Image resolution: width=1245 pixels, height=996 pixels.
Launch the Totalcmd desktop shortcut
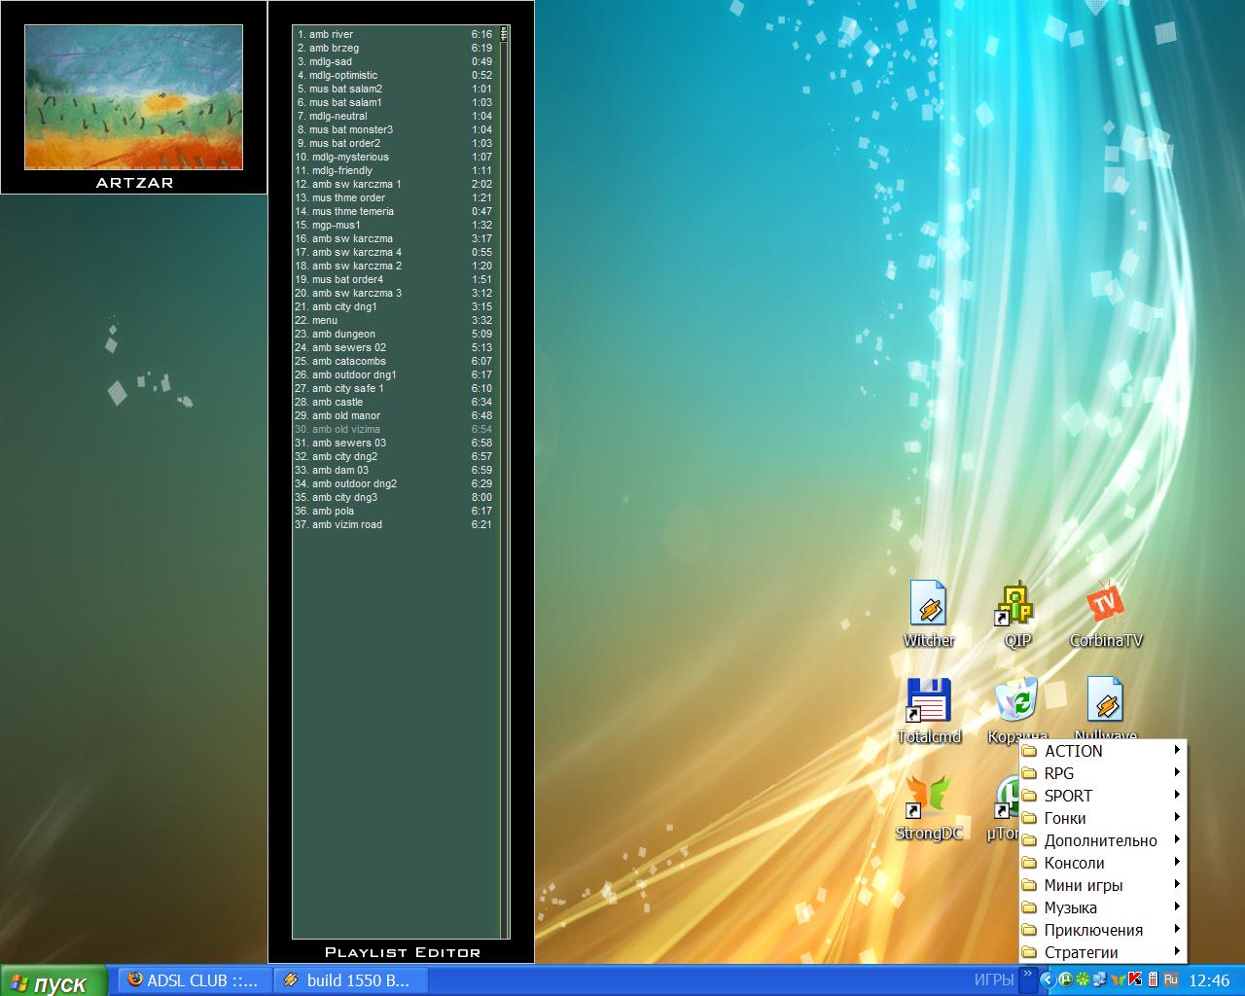[928, 701]
